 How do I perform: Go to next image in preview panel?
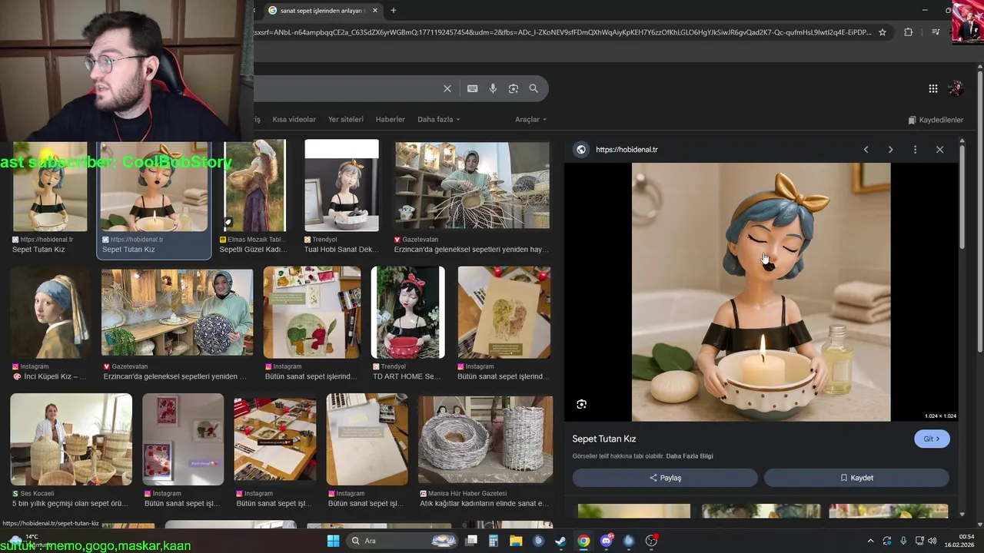click(890, 150)
